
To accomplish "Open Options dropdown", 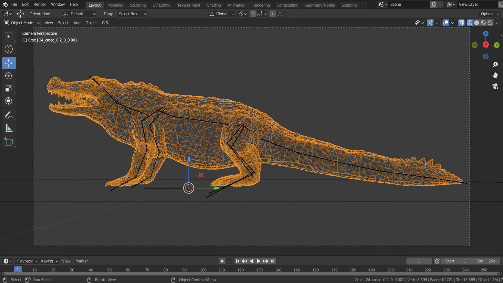I will point(489,14).
